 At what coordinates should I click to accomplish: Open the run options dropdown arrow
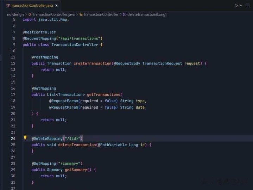(241, 6)
